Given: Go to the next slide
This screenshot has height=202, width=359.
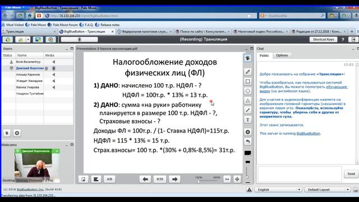Looking at the screenshot, I should coord(174,179).
